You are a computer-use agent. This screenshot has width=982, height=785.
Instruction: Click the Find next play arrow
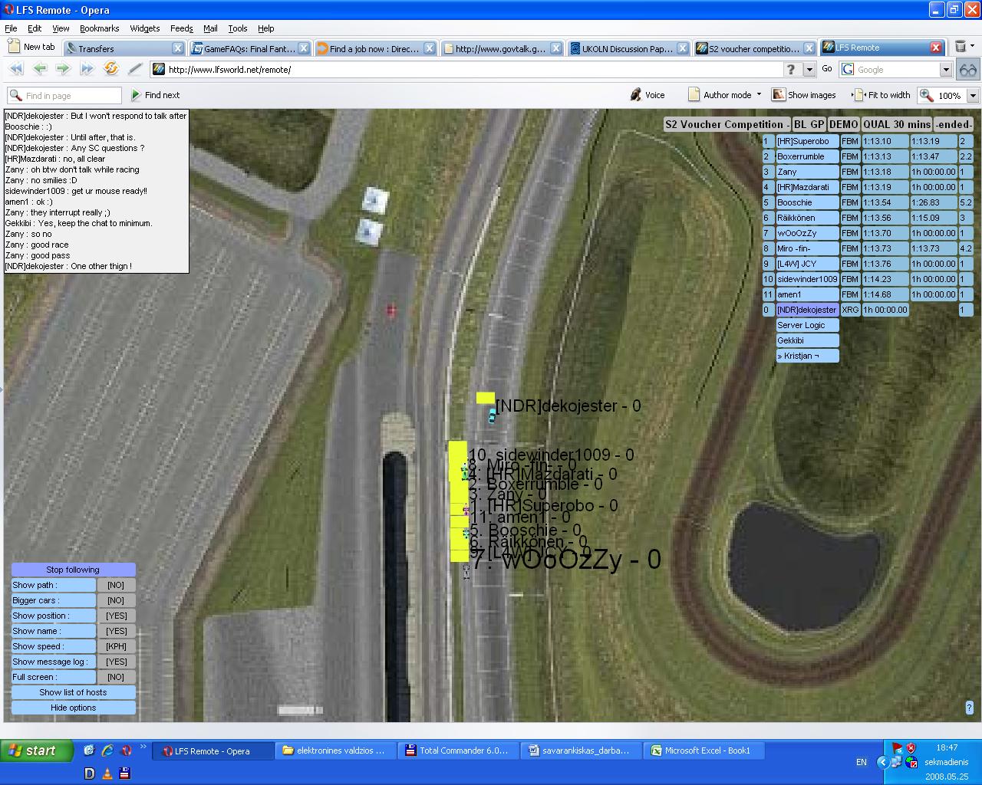(x=136, y=95)
